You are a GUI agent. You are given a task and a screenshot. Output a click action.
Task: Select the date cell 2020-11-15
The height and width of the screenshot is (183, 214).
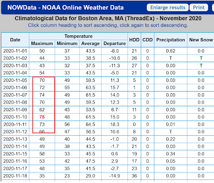15,154
